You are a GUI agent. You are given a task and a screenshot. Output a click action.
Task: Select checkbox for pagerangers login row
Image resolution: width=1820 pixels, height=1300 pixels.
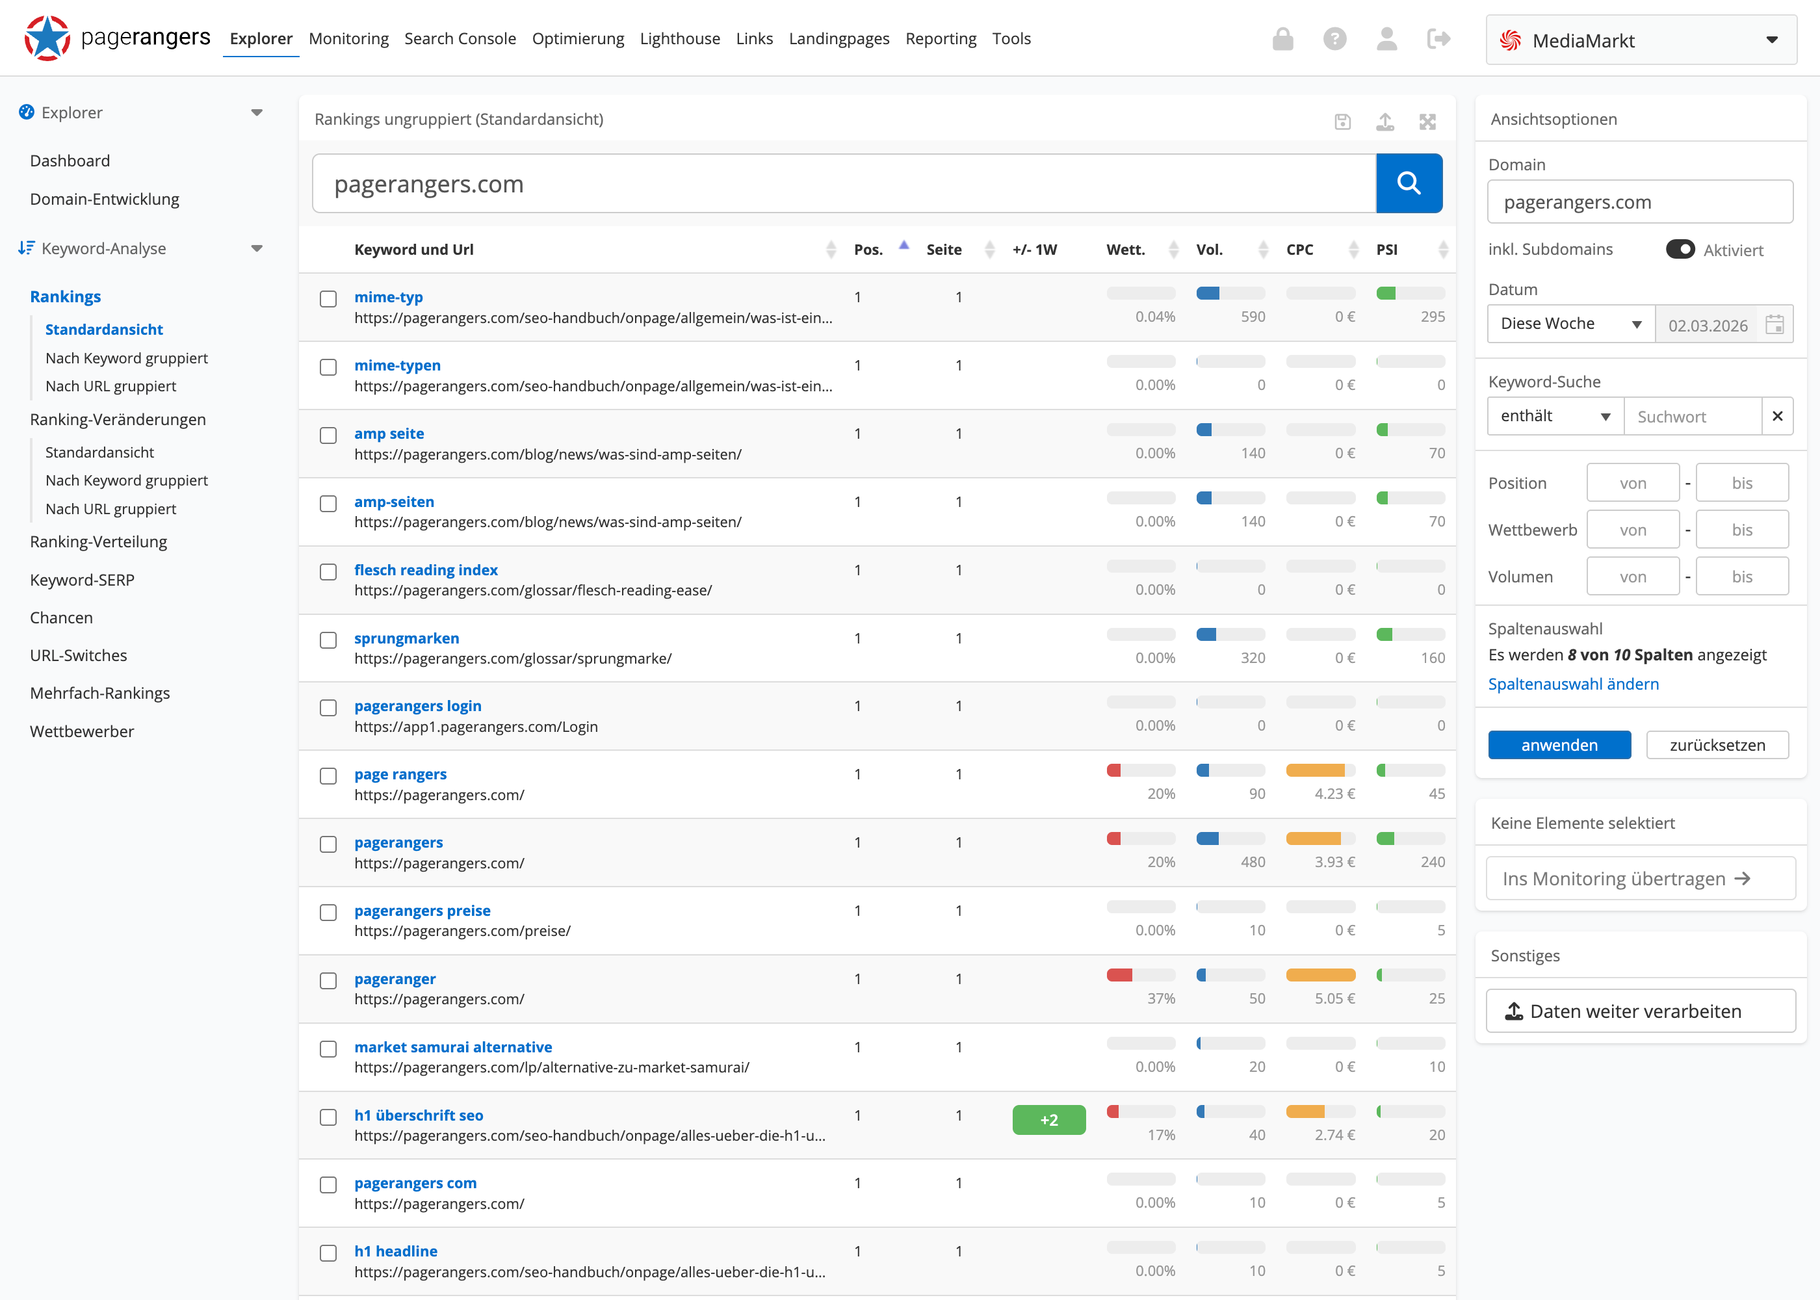(328, 708)
